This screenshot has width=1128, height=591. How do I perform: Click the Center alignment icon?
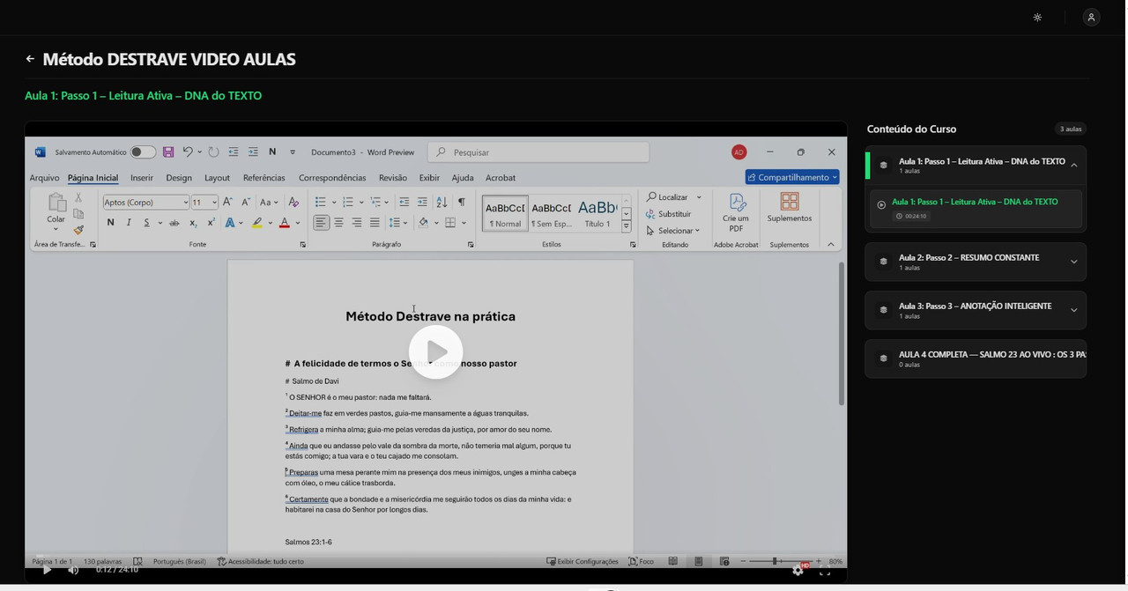pyautogui.click(x=338, y=223)
